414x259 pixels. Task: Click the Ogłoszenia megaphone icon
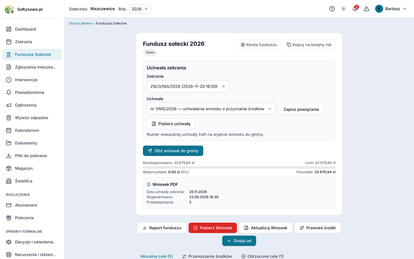(9, 105)
